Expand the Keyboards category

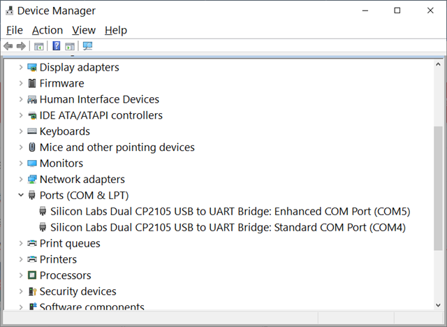point(21,131)
